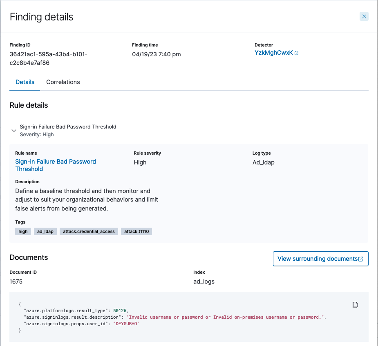Switch to the Correlations tab
The height and width of the screenshot is (346, 378).
pyautogui.click(x=63, y=82)
